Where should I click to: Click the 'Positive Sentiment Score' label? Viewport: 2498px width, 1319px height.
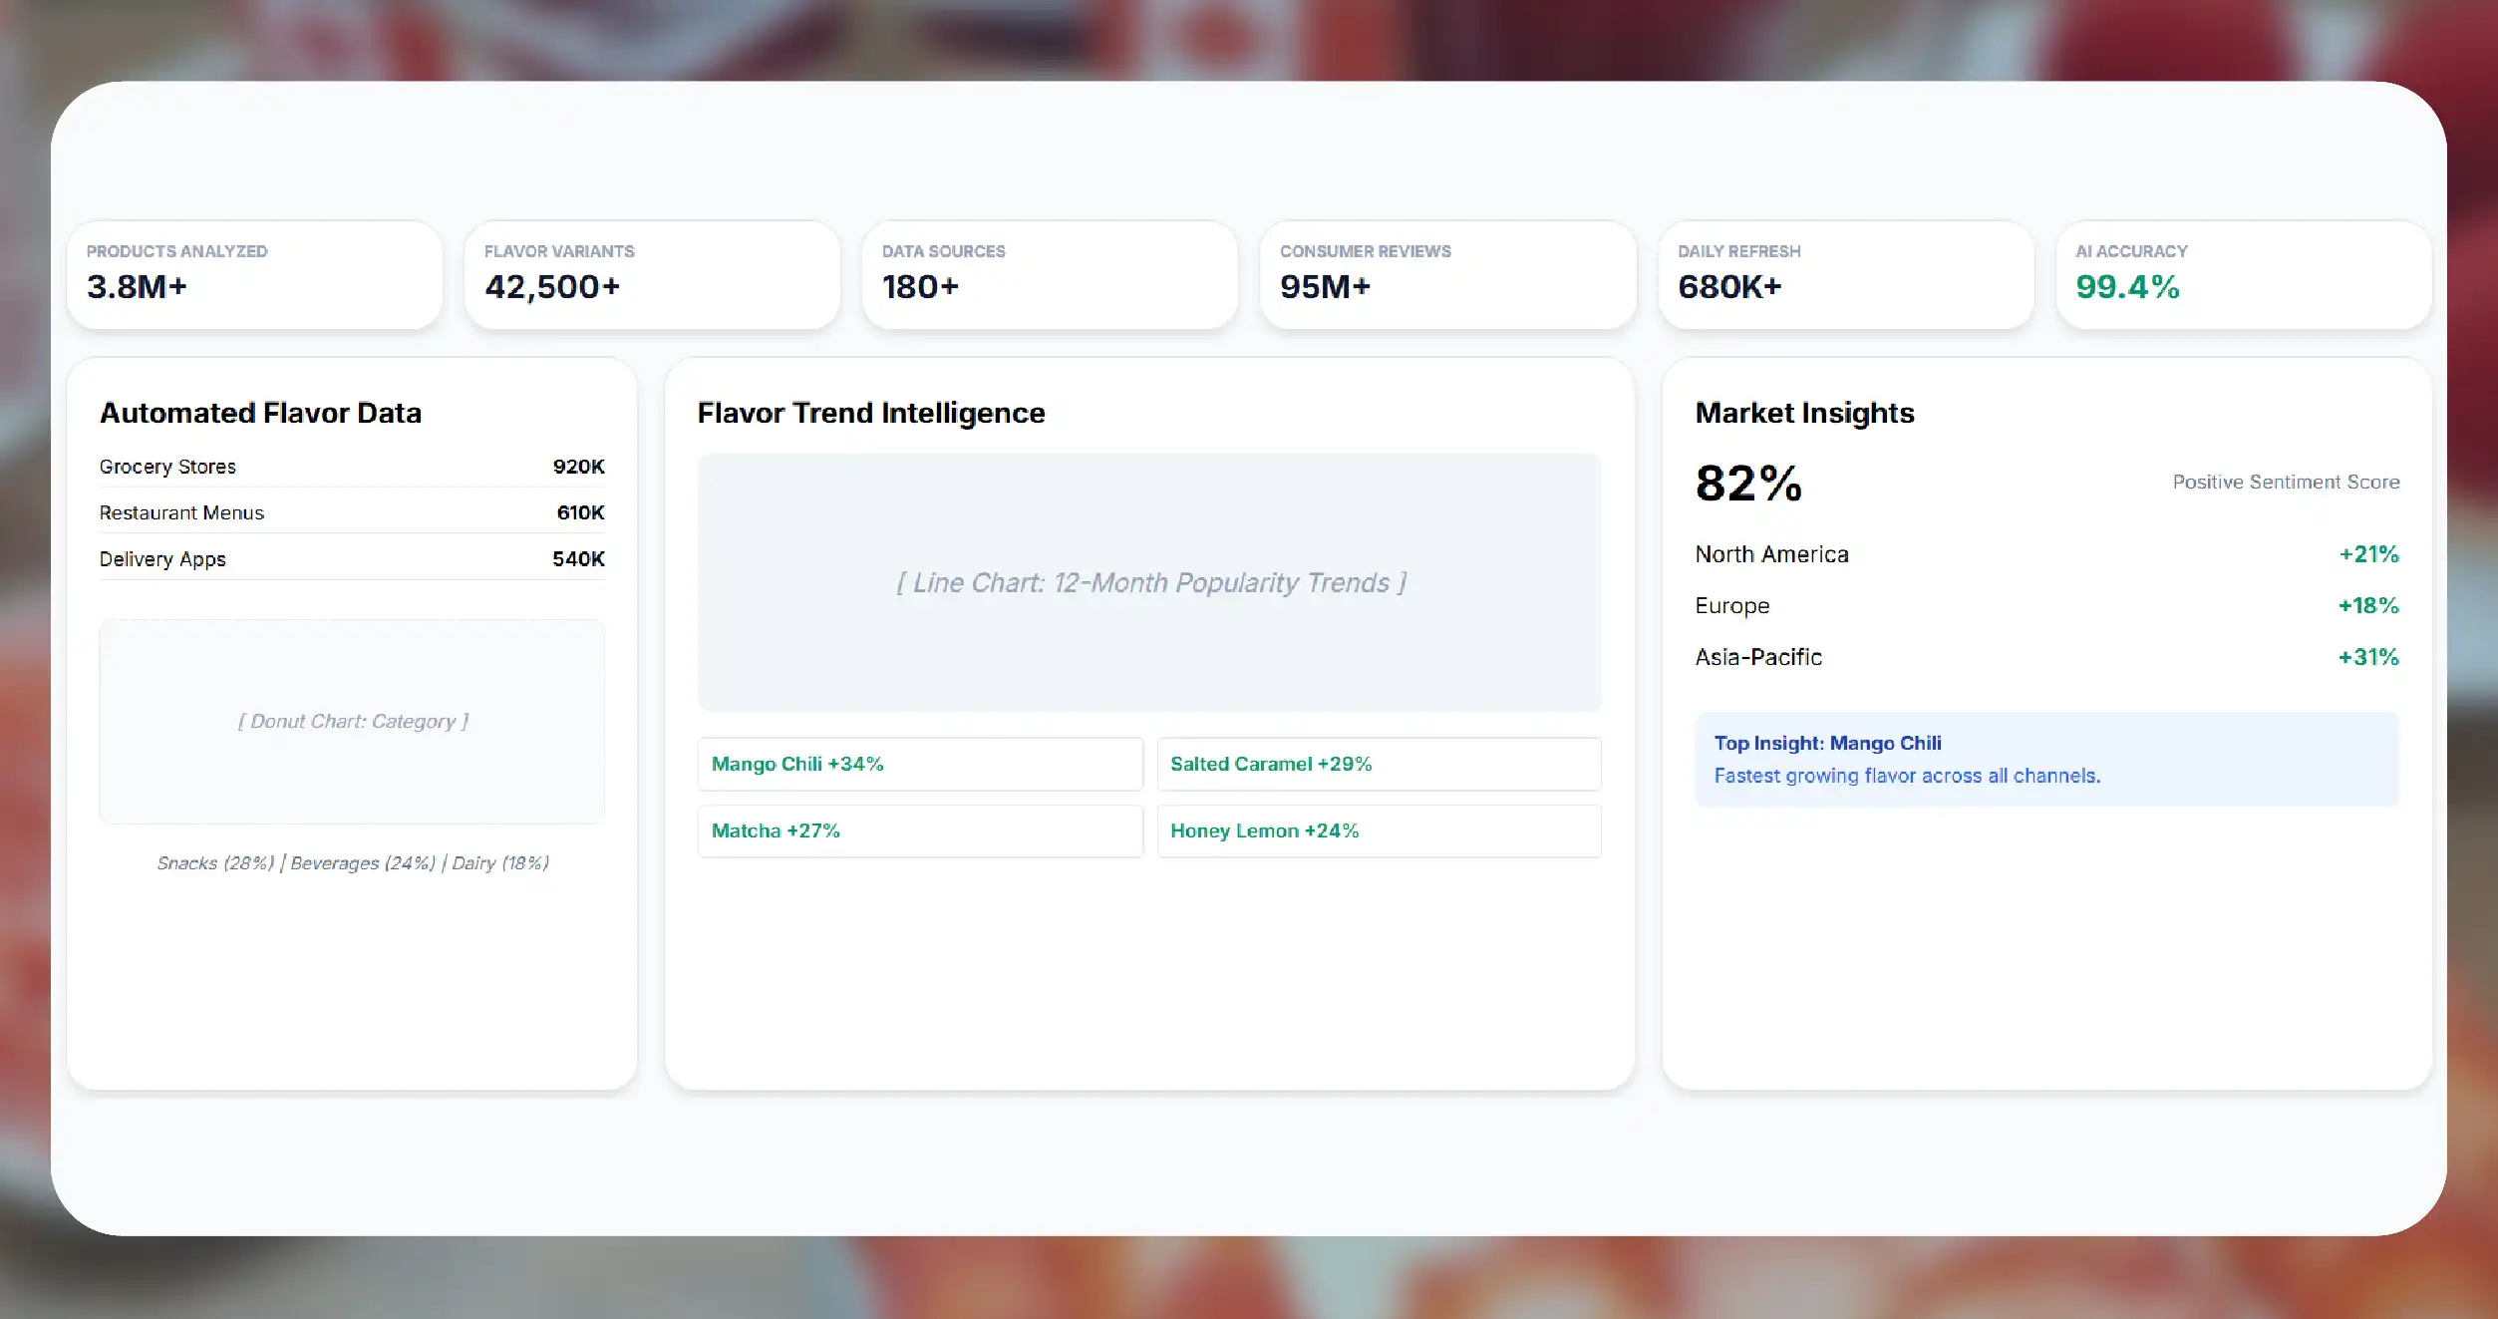coord(2286,483)
